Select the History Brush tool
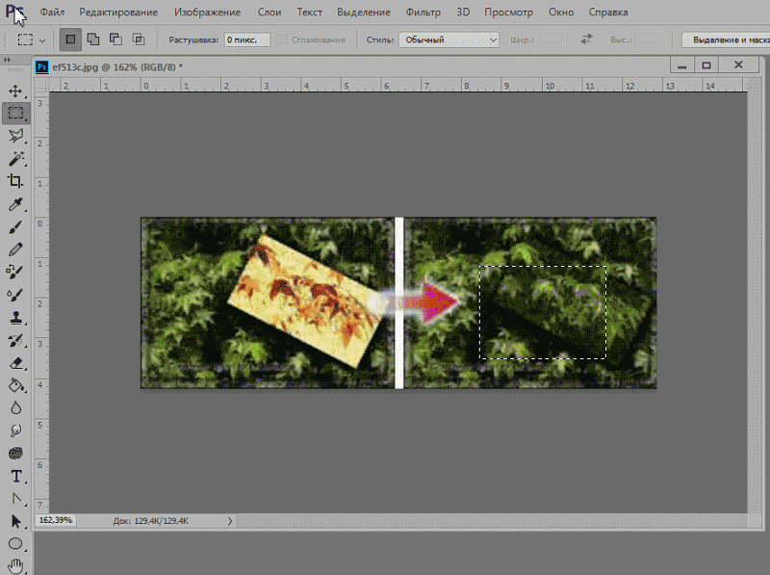770x575 pixels. 15,340
